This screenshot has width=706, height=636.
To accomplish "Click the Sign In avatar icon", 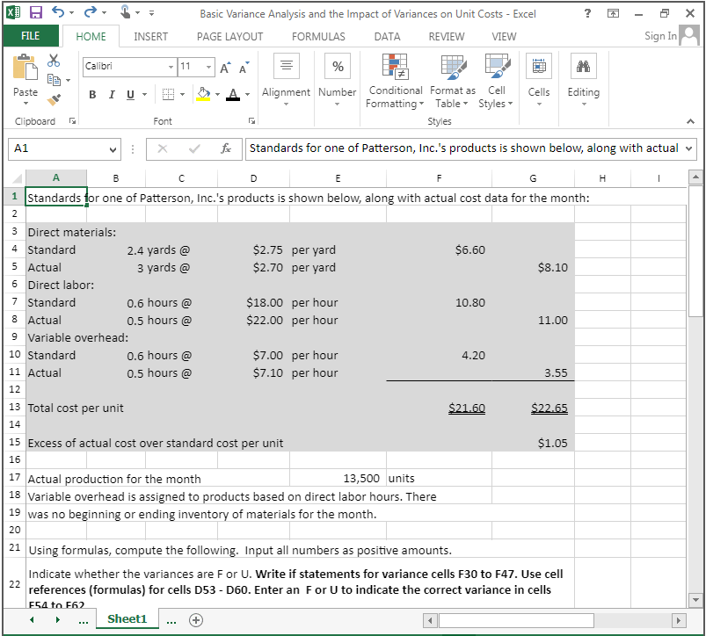I will point(689,35).
